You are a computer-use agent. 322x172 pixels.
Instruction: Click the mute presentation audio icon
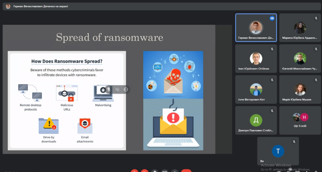[x=117, y=90]
